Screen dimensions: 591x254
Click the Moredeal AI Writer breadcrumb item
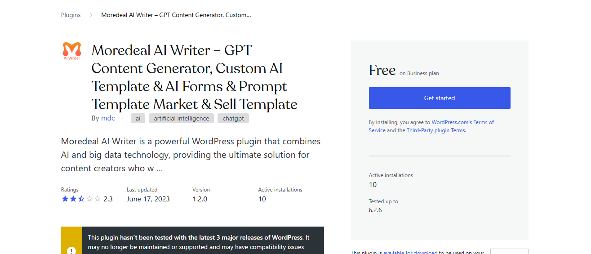[x=176, y=15]
